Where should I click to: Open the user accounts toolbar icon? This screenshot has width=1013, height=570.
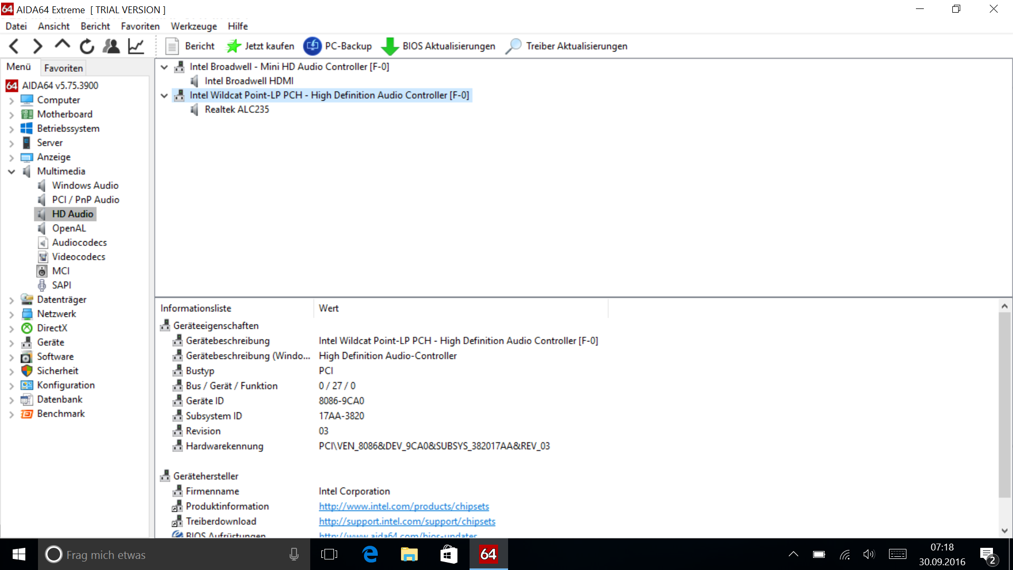point(111,46)
